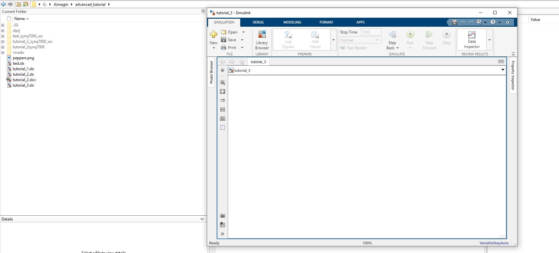The image size is (559, 253).
Task: Expand the REVIEW RESULTS gallery dropdown
Action: 490,40
